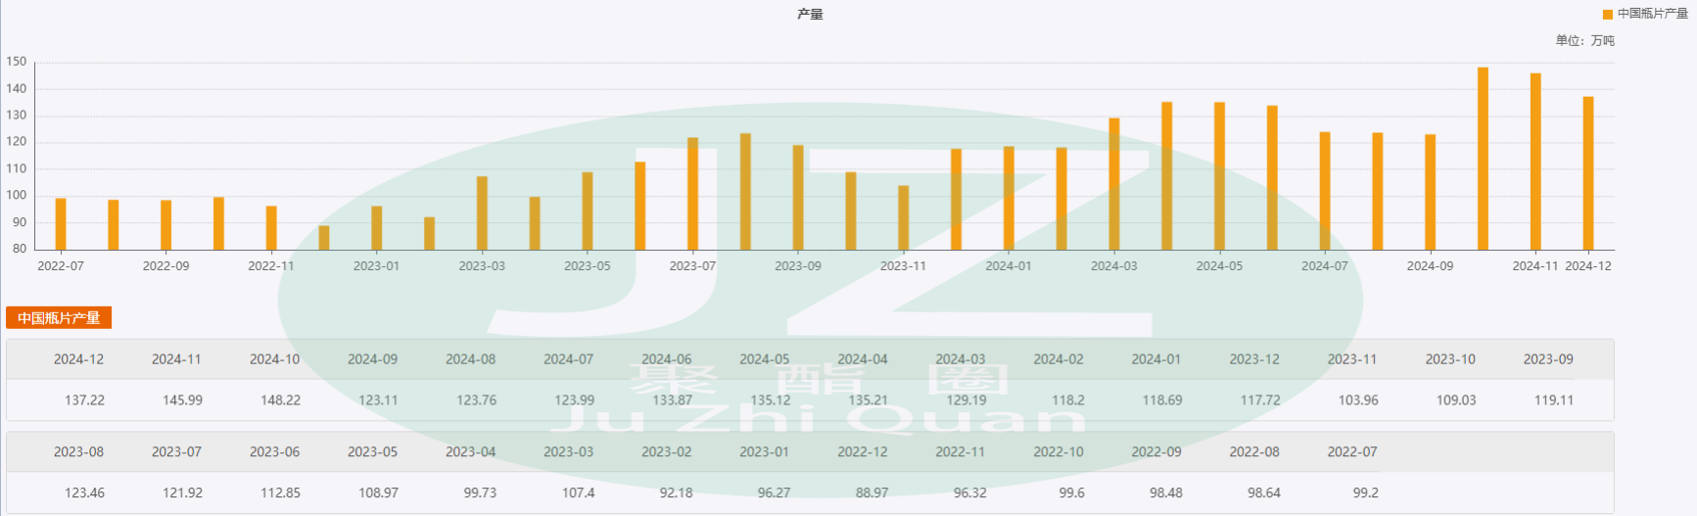Select the 2023-08 column header in second table row
Screen dimensions: 1697x516
(78, 452)
